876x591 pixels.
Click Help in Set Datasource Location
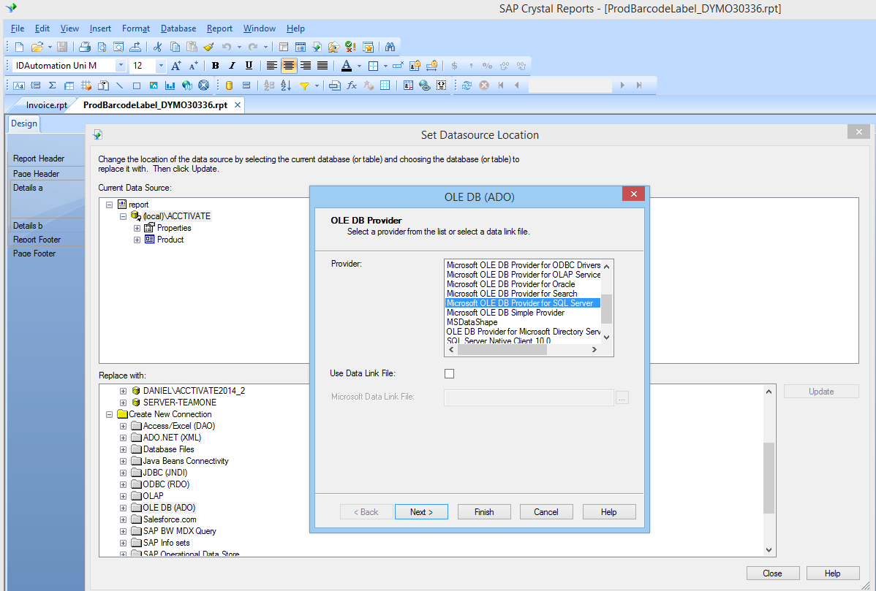pyautogui.click(x=832, y=573)
